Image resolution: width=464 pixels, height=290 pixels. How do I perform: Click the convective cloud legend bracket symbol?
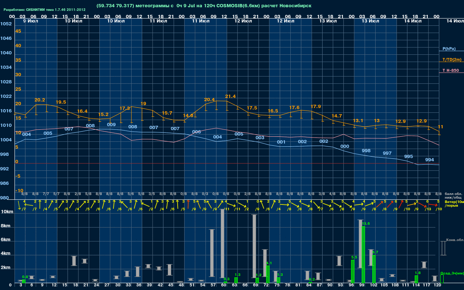[x=443, y=248]
